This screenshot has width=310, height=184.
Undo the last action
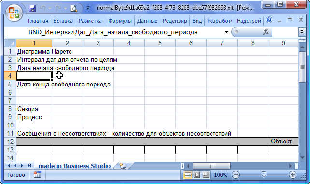coord(42,8)
